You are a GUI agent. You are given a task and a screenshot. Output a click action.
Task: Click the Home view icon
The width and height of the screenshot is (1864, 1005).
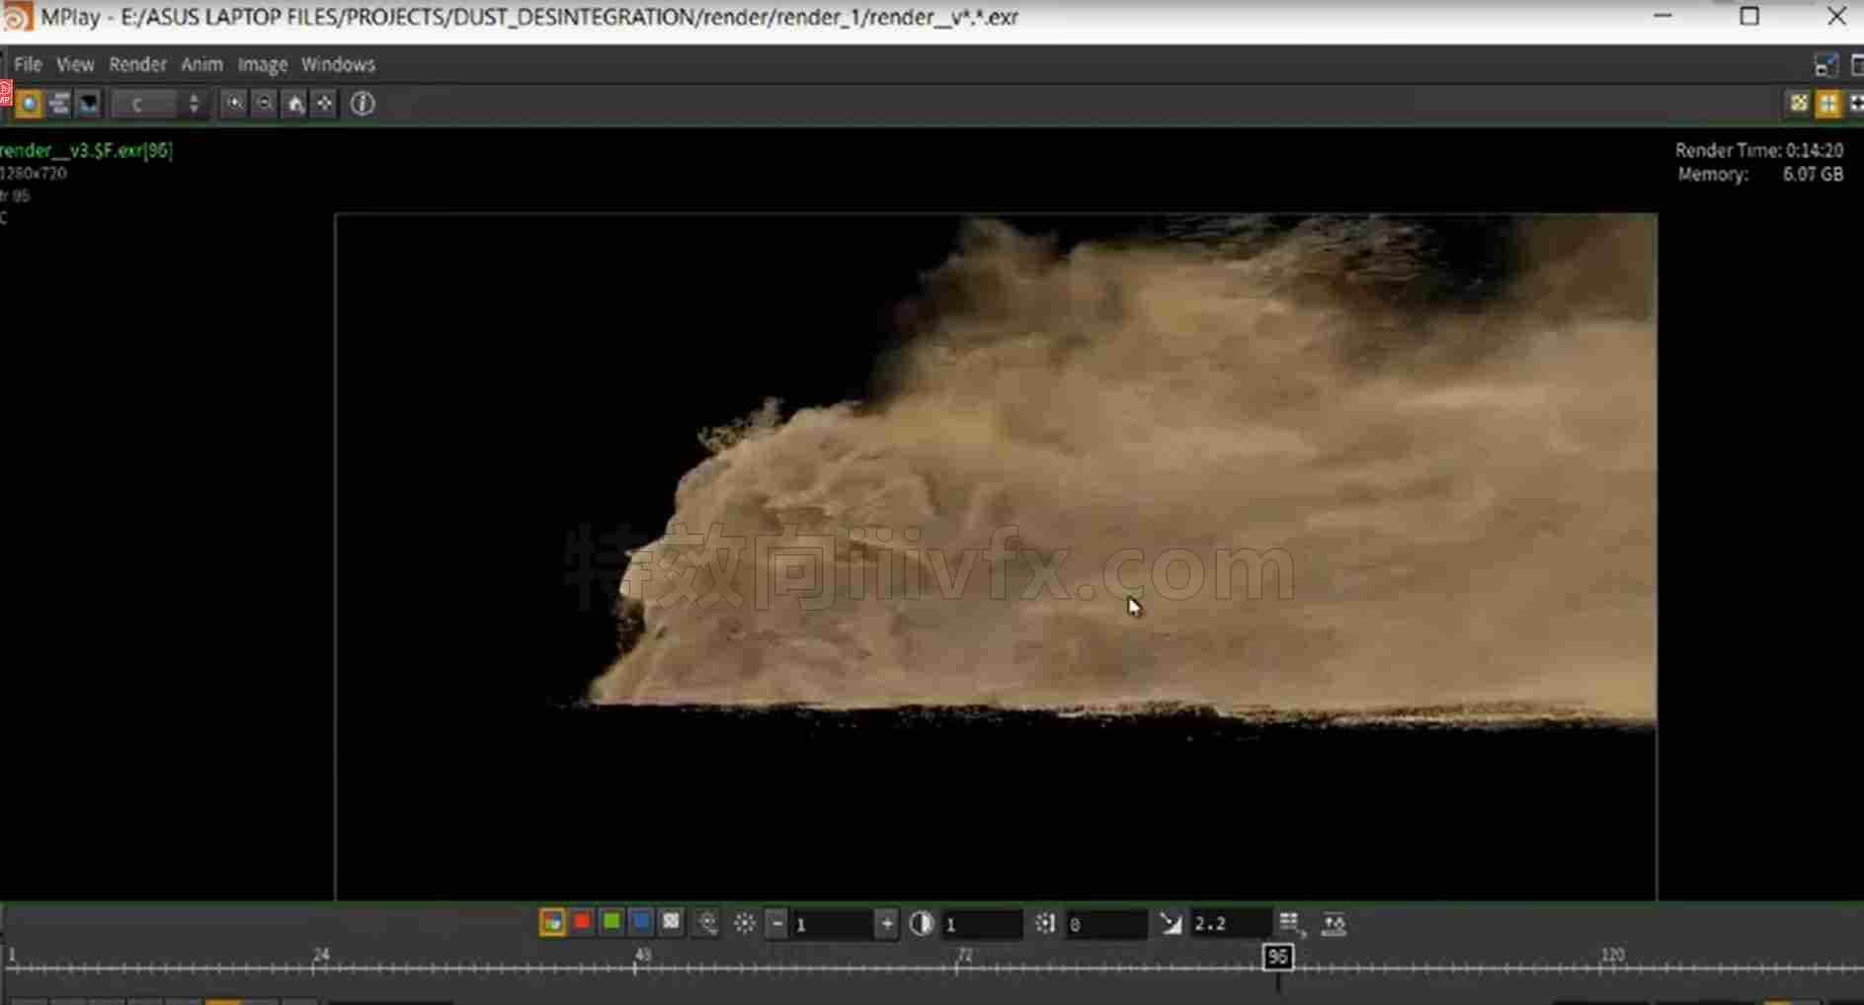click(x=294, y=104)
